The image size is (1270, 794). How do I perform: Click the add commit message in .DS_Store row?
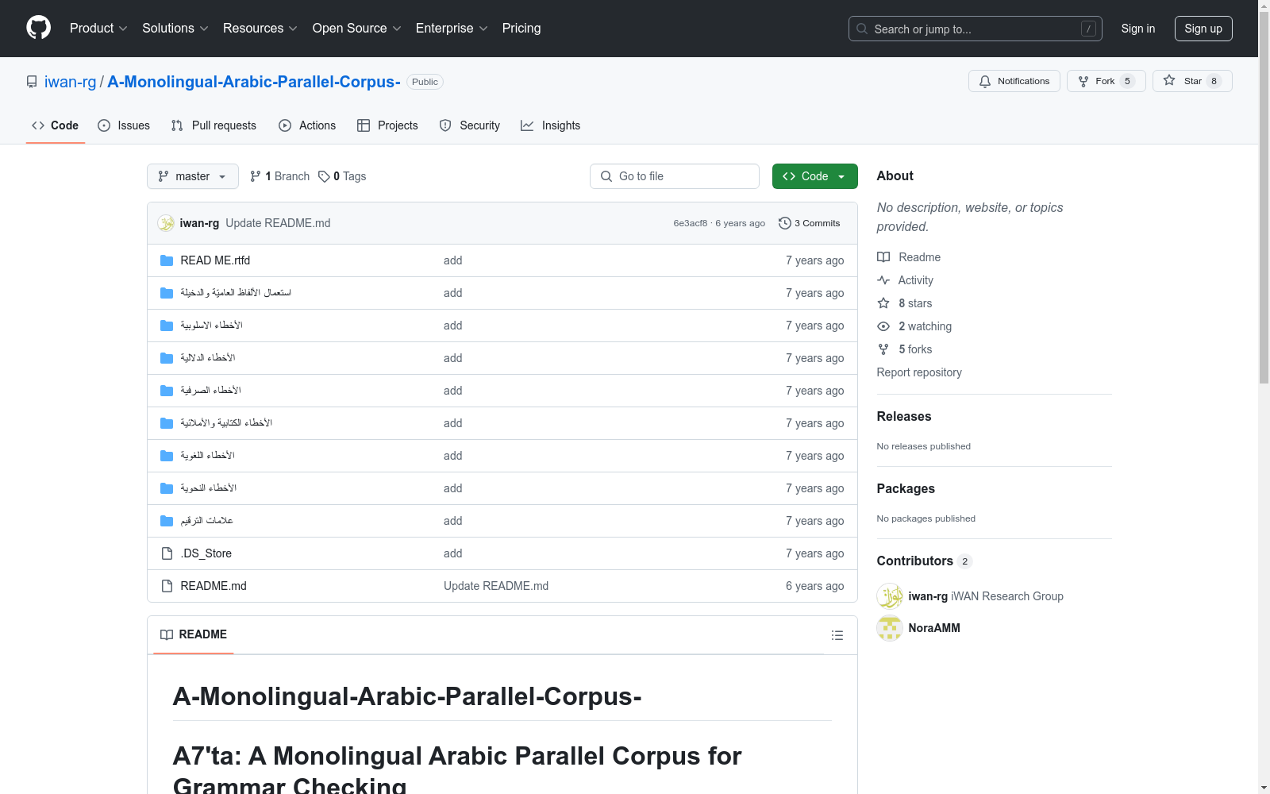coord(452,553)
